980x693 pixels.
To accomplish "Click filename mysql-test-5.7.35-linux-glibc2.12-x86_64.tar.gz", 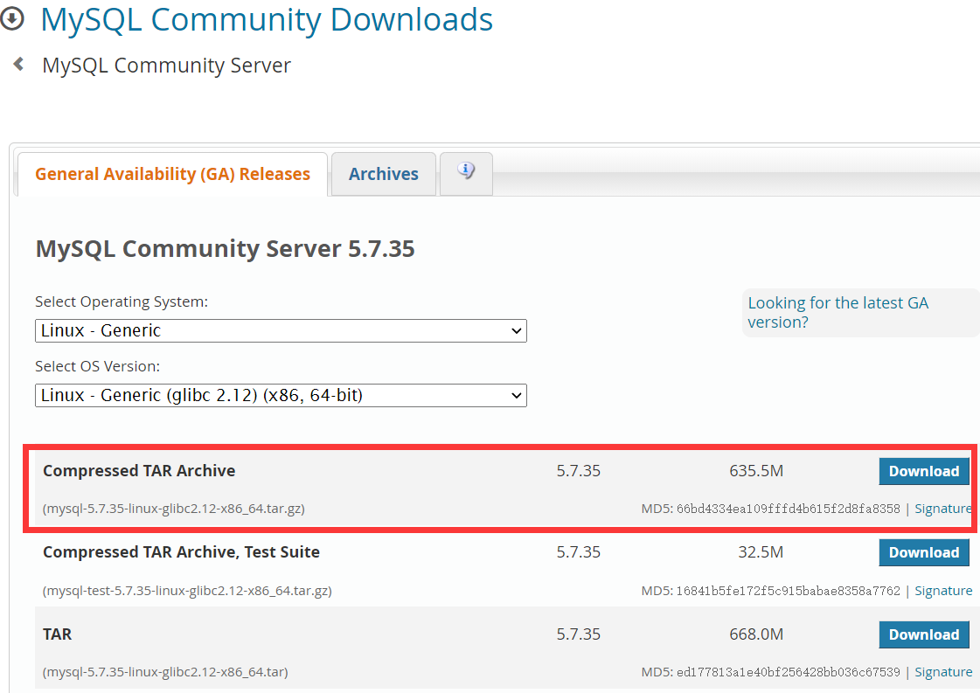I will click(187, 591).
